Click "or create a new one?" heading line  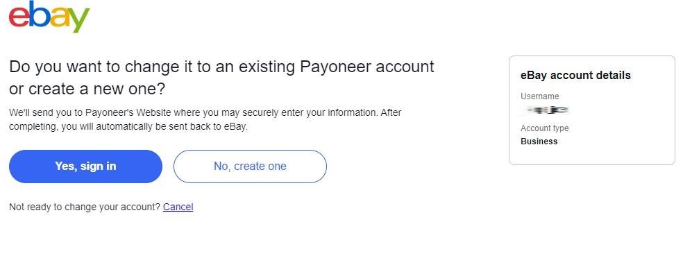click(x=87, y=89)
